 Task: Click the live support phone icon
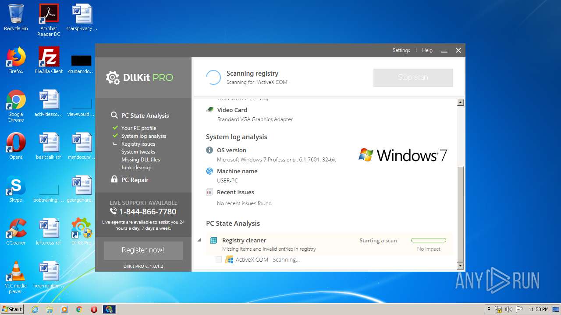114,211
